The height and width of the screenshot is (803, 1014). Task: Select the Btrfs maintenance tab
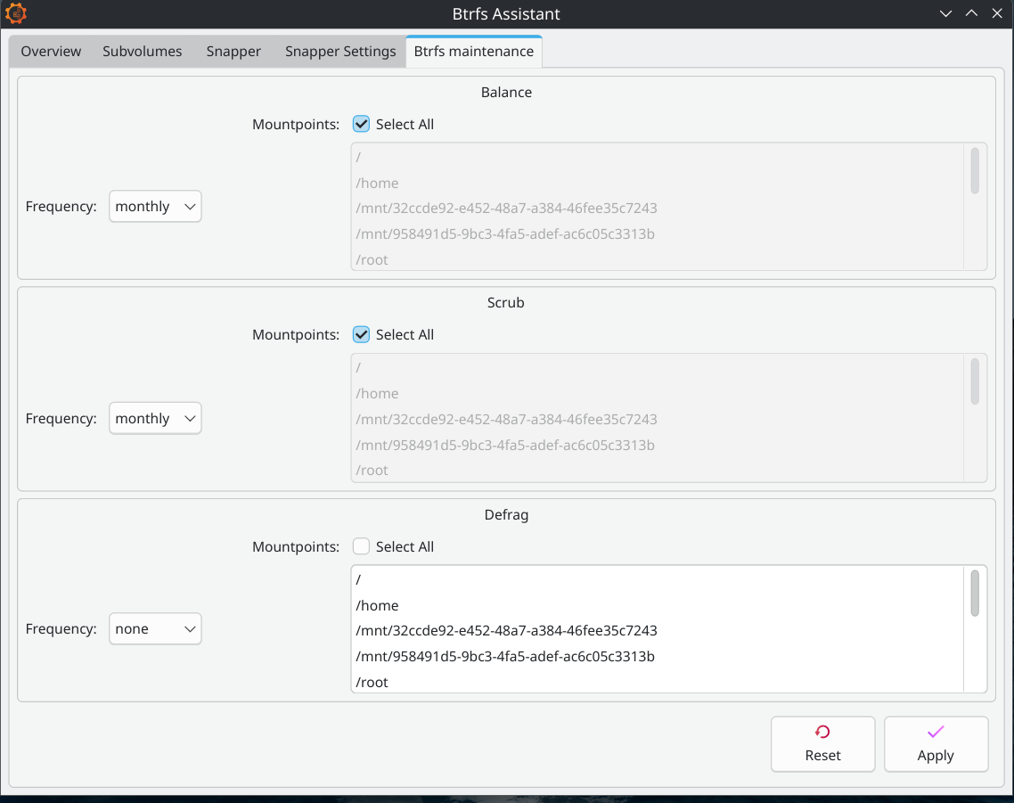(x=474, y=51)
